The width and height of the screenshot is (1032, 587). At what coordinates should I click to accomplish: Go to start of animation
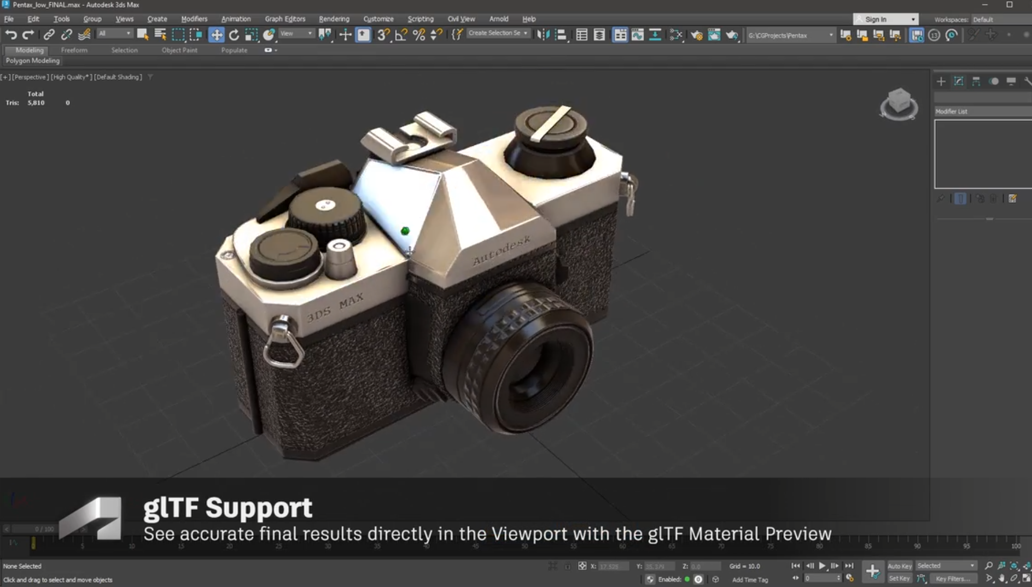point(796,566)
